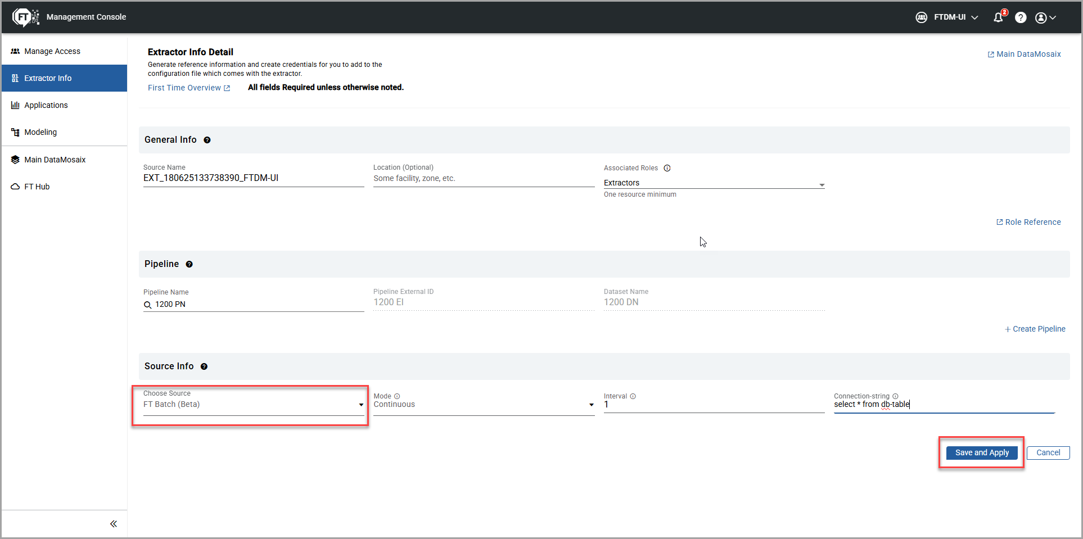Click the Applications bar-chart icon
1083x539 pixels.
(x=15, y=105)
